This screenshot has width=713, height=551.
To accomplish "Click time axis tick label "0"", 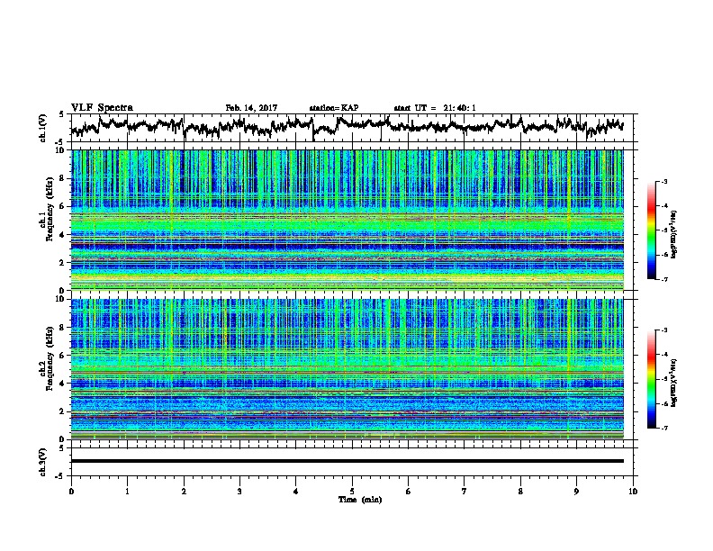I will coord(71,492).
